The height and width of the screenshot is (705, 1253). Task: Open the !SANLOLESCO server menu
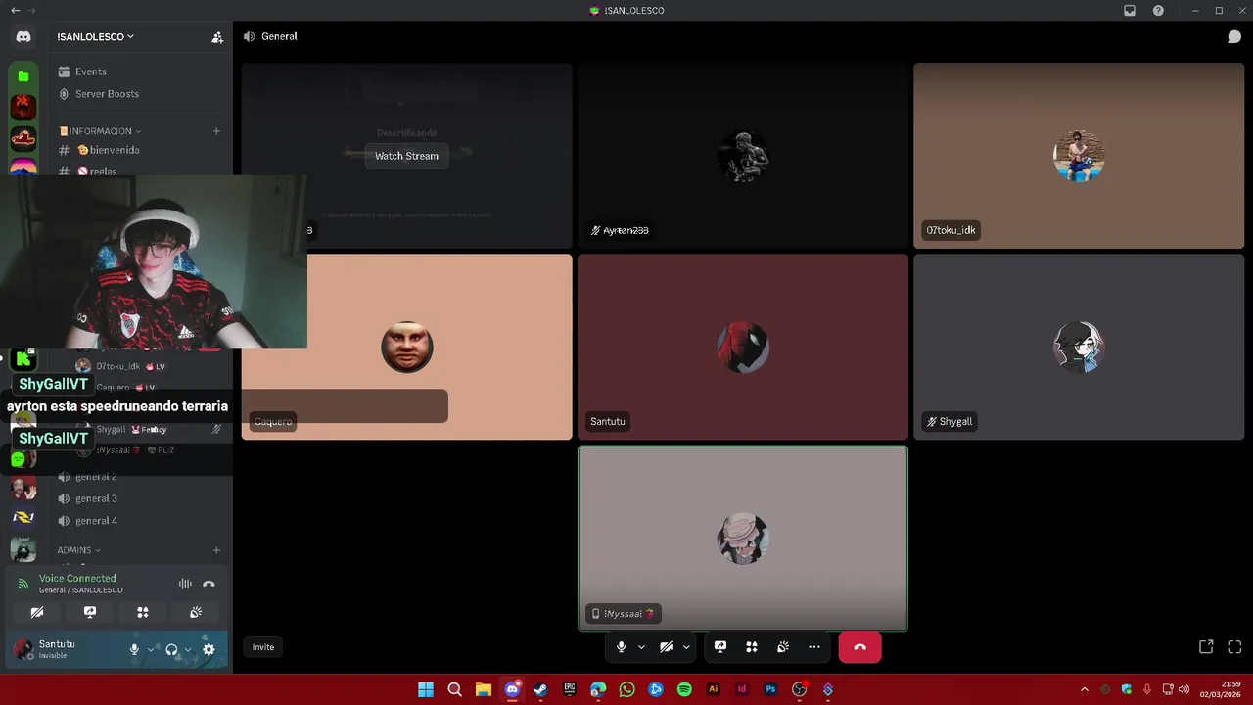pos(95,37)
